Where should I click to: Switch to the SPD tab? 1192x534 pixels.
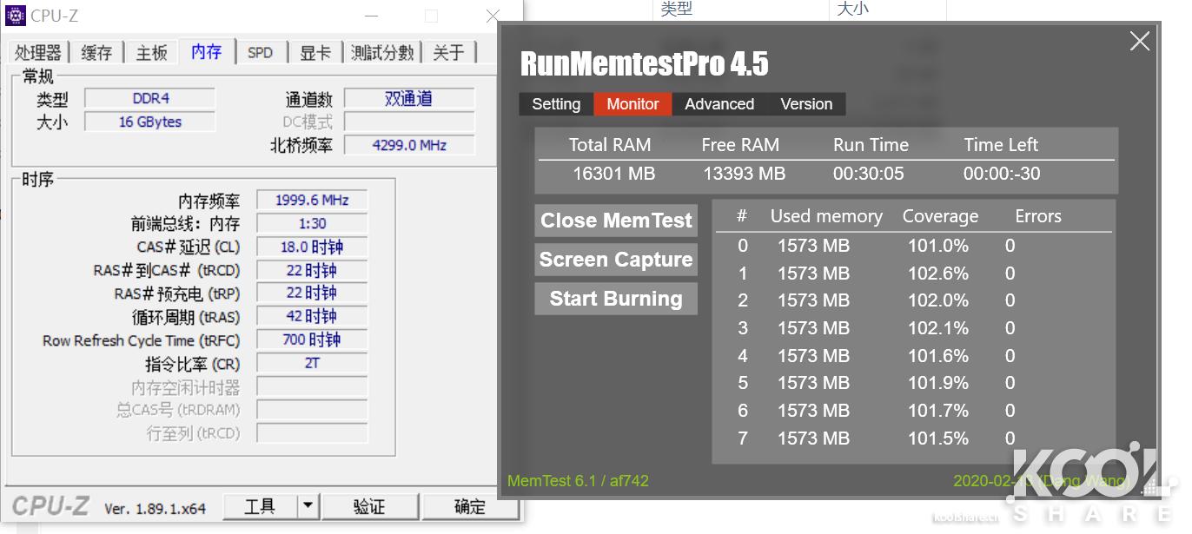coord(261,52)
